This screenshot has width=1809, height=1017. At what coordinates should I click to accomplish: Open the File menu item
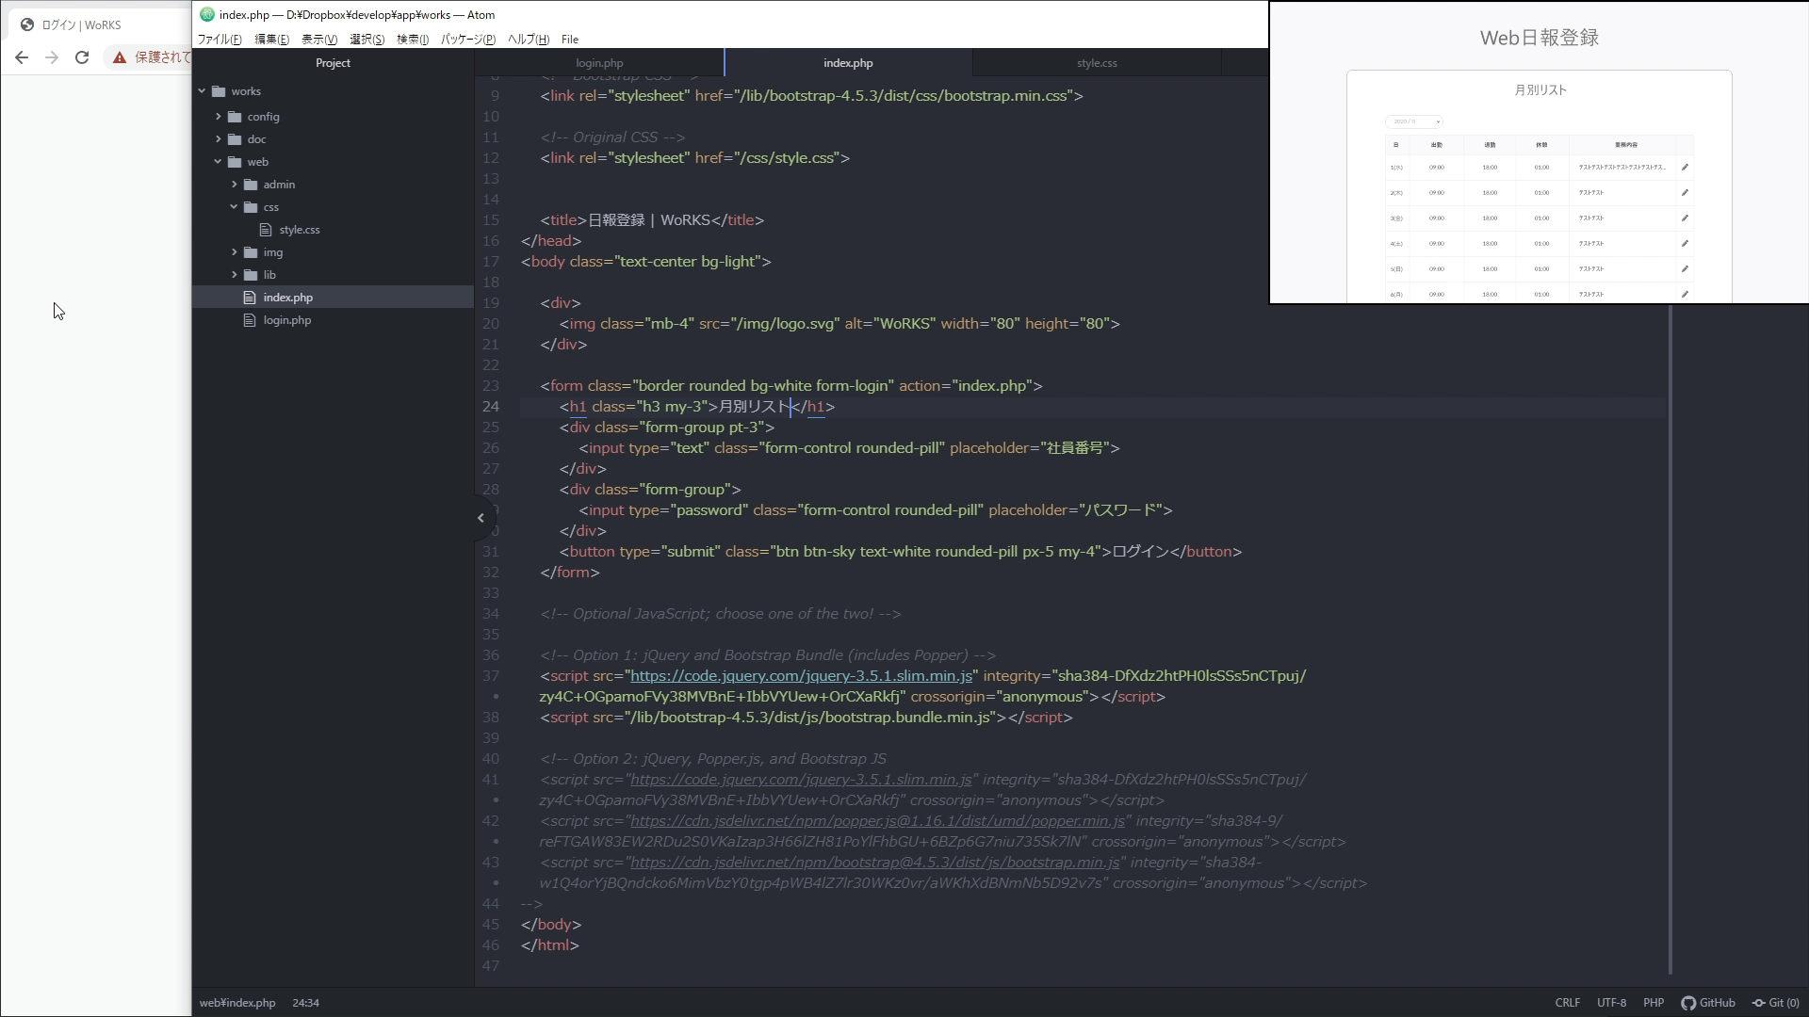click(x=570, y=40)
